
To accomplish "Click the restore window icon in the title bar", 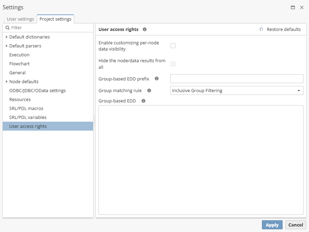I will [x=293, y=7].
